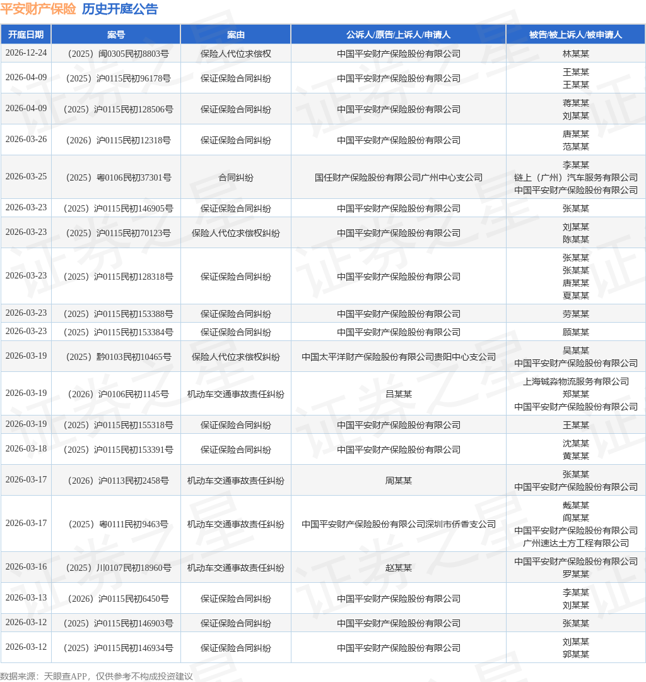Viewport: 646px width, 682px height.
Task: Click defendant 沈某某
Action: [575, 444]
